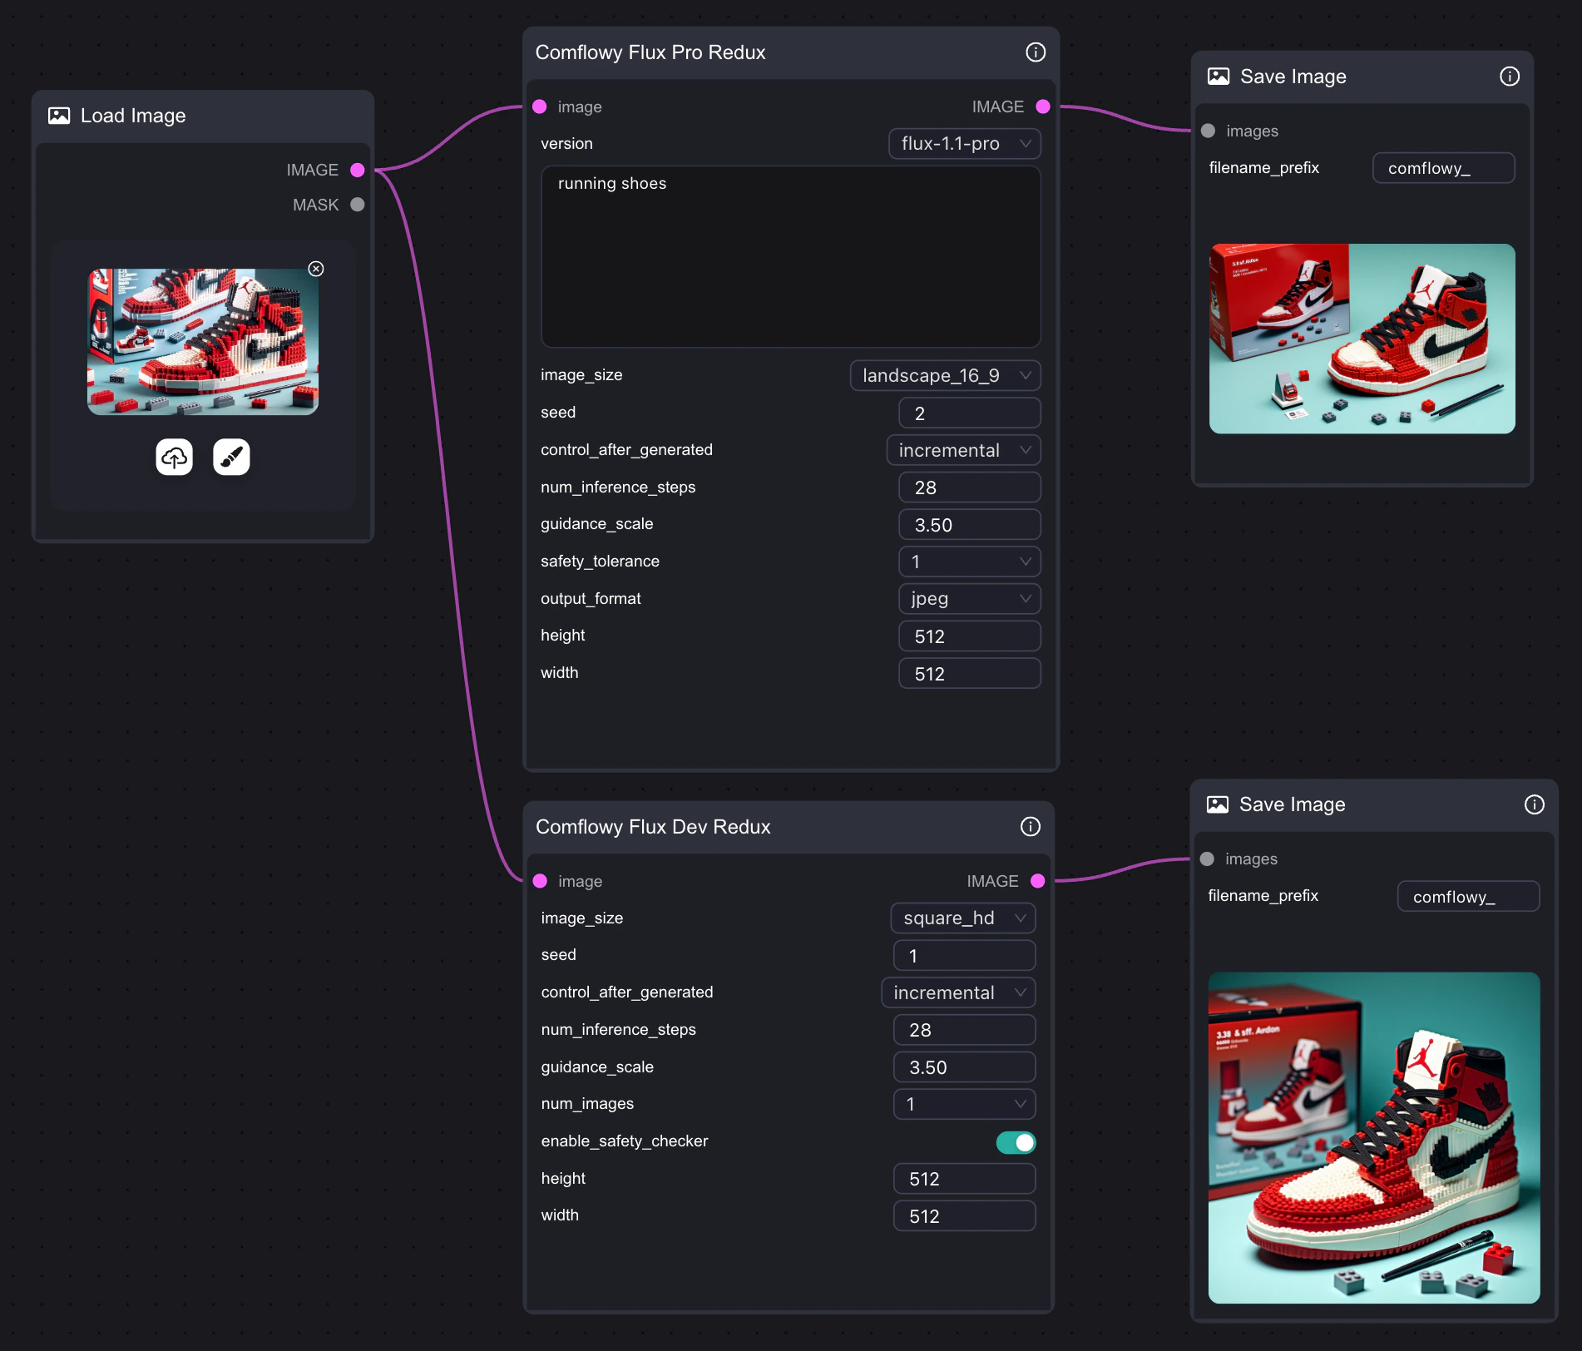Open the image_size dropdown set to landscape_16_9
Screen dimensions: 1582x1351
pos(945,375)
